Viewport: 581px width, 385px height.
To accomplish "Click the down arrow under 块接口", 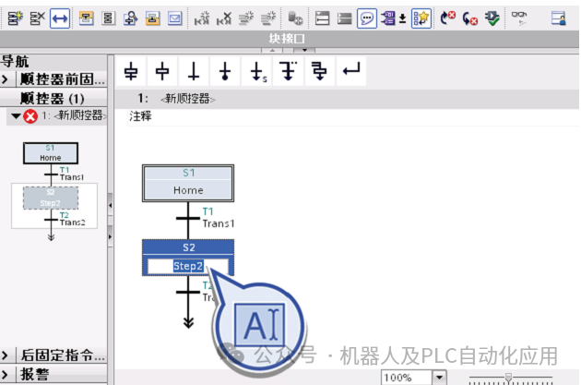I will (x=304, y=50).
